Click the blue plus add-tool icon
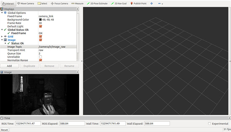The image size is (231, 132). point(152,4)
